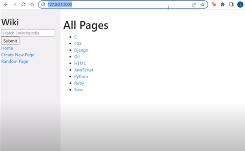Bookmark this page with the star icon
Image resolution: width=245 pixels, height=151 pixels.
pyautogui.click(x=203, y=4)
